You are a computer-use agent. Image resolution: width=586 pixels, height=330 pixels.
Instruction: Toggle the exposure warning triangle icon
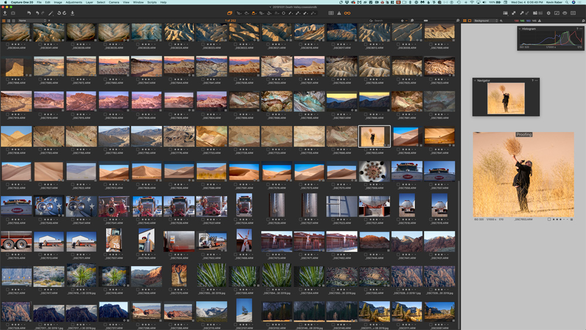[x=339, y=13]
